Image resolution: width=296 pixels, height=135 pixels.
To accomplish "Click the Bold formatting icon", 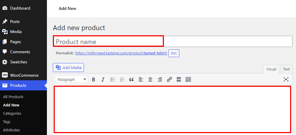I will tap(94, 80).
